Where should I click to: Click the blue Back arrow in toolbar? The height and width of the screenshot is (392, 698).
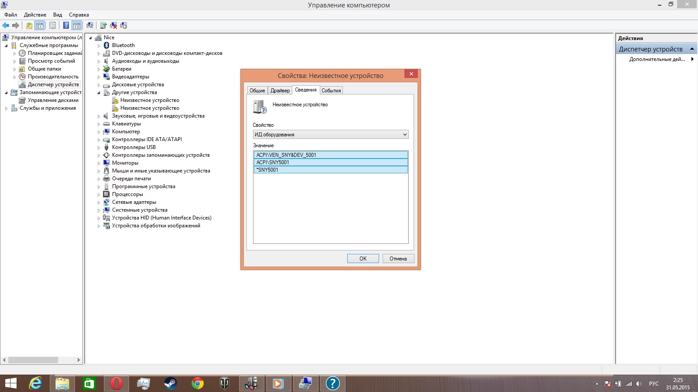pyautogui.click(x=6, y=25)
